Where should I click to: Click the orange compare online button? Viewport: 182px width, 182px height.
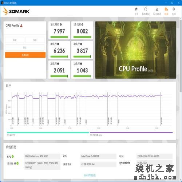coord(25,55)
